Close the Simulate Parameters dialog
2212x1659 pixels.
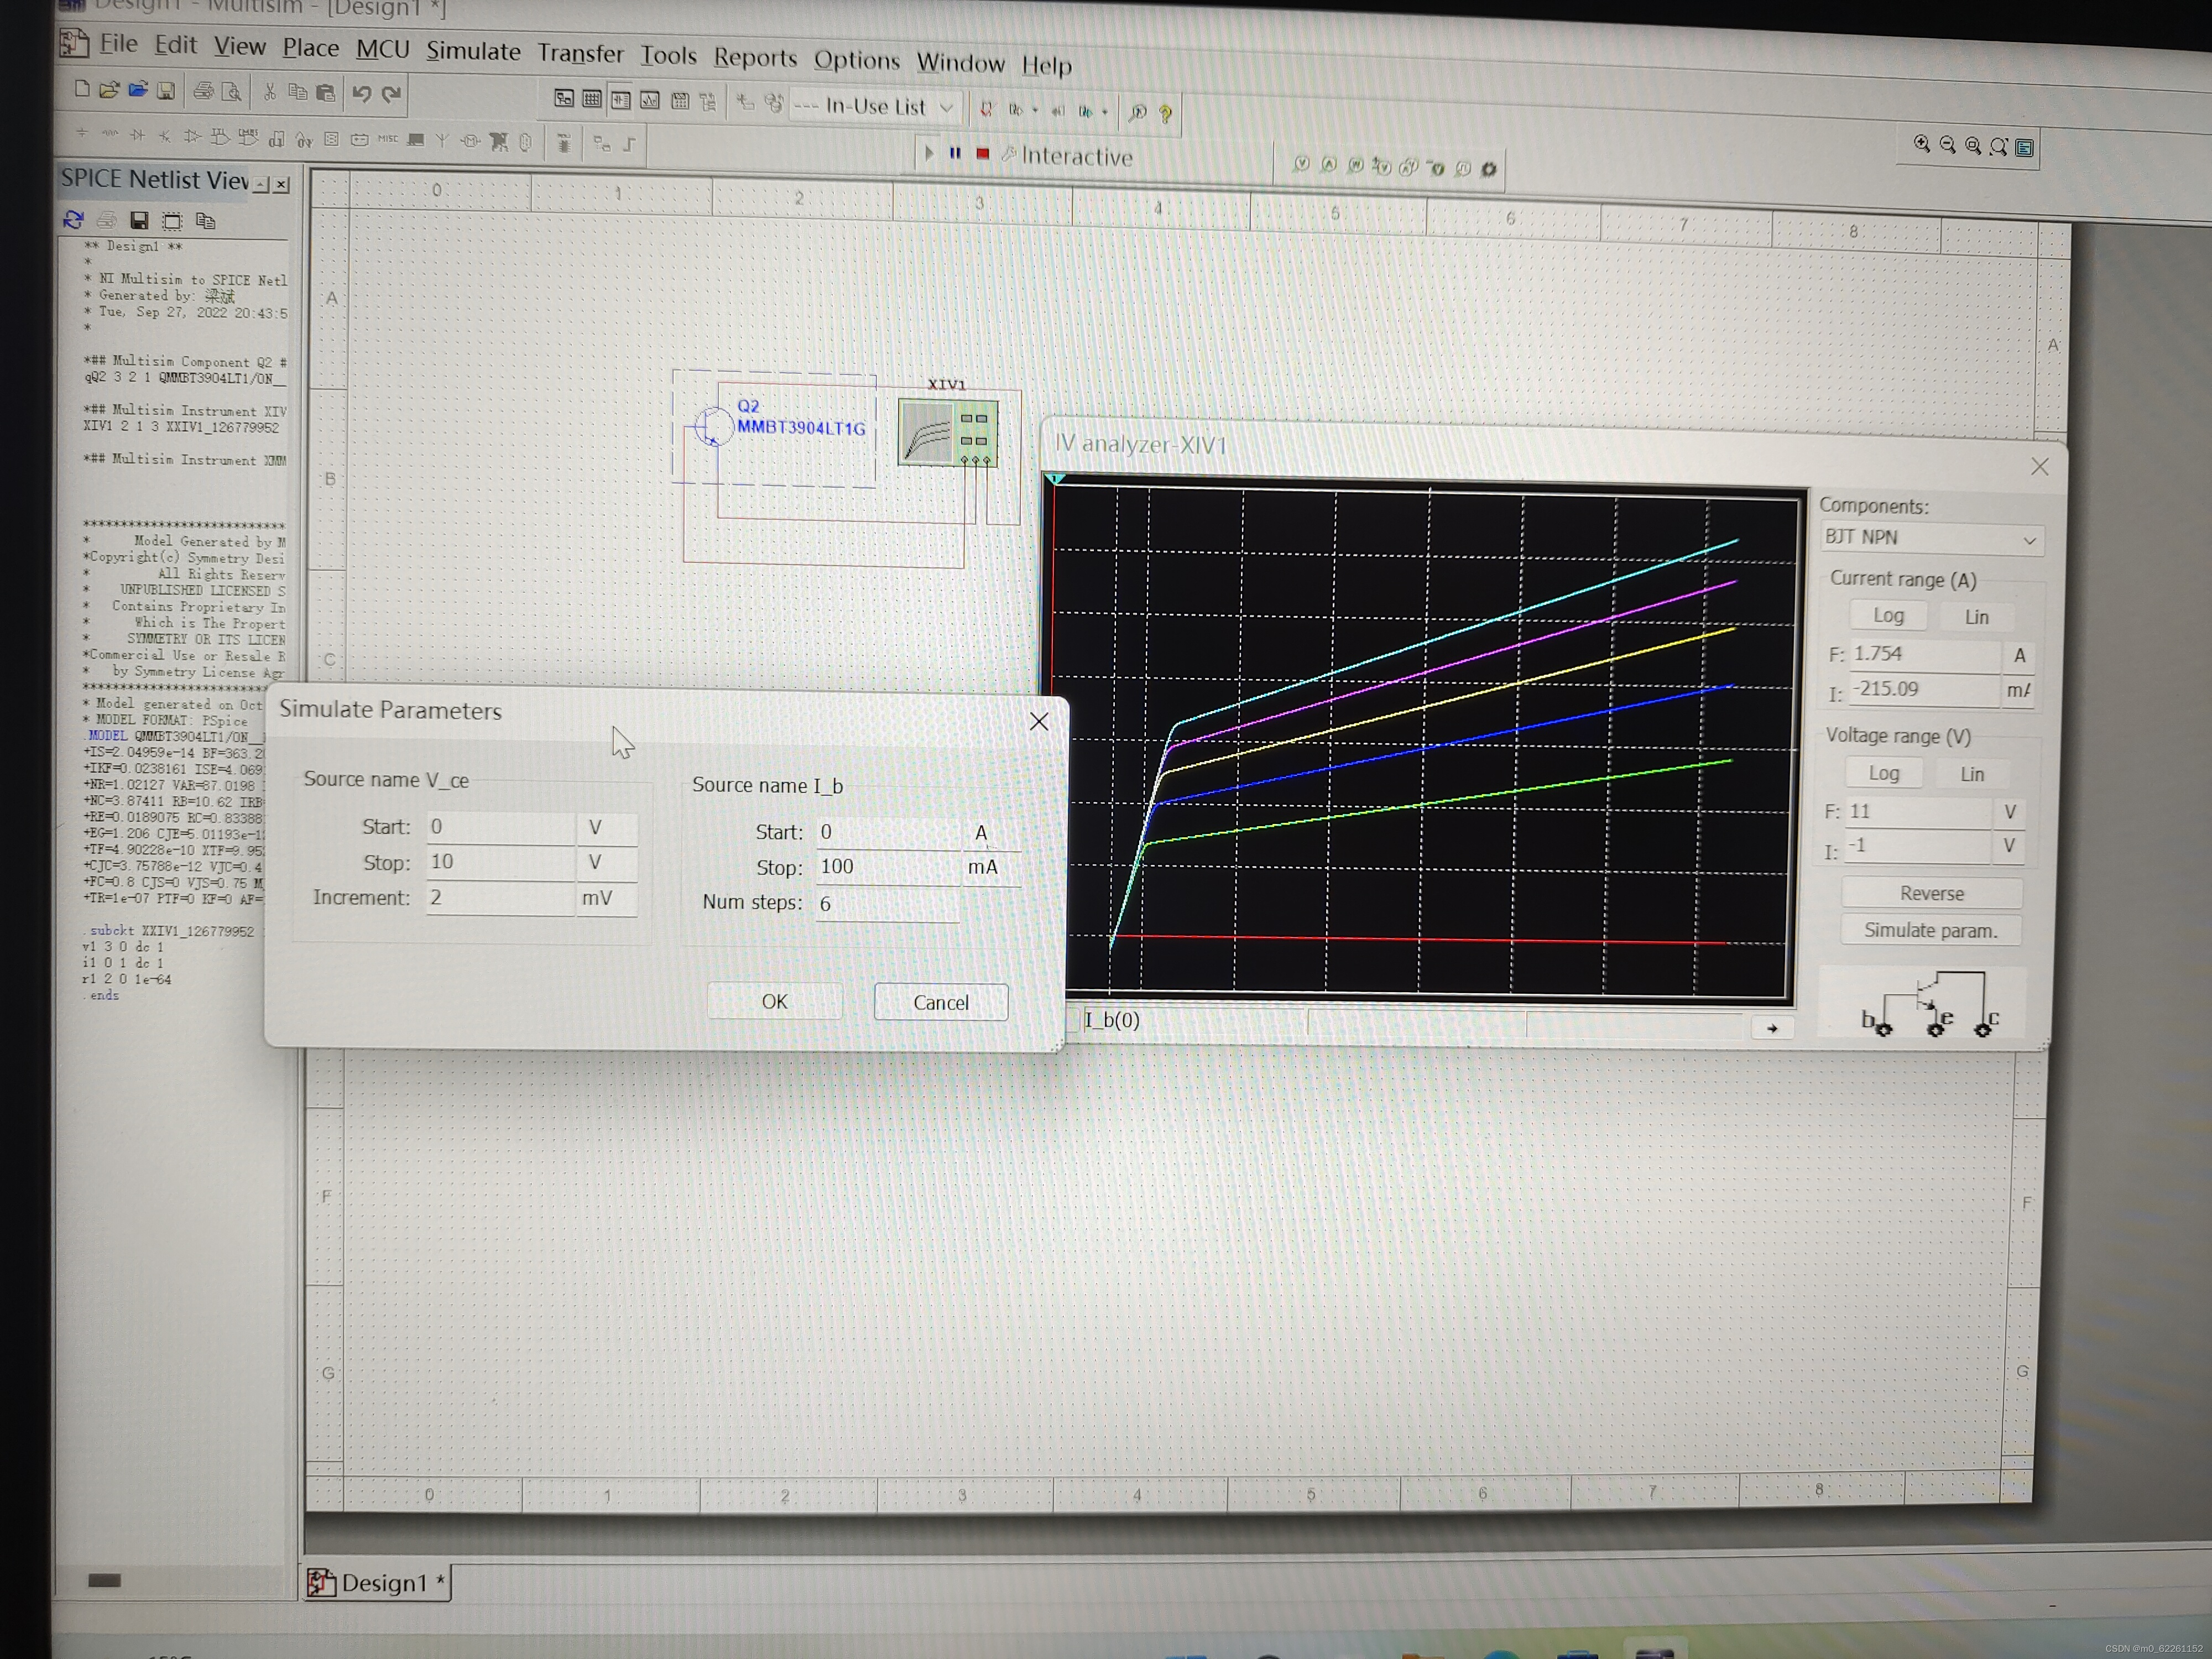coord(1039,721)
